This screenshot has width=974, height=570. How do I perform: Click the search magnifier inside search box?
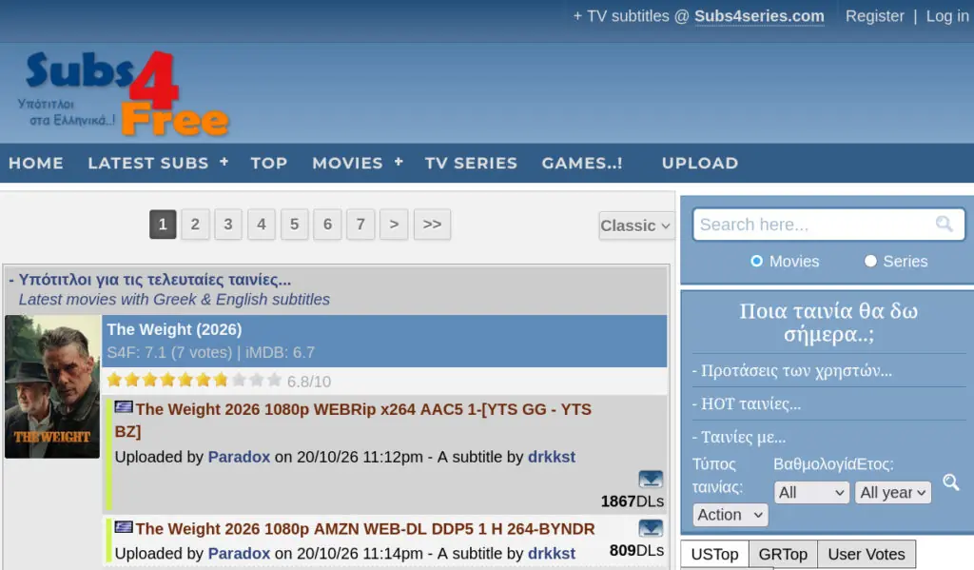point(945,224)
